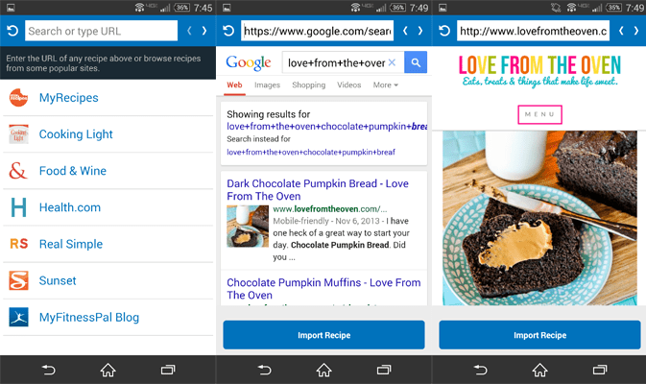Tap Google search query text box

click(336, 62)
